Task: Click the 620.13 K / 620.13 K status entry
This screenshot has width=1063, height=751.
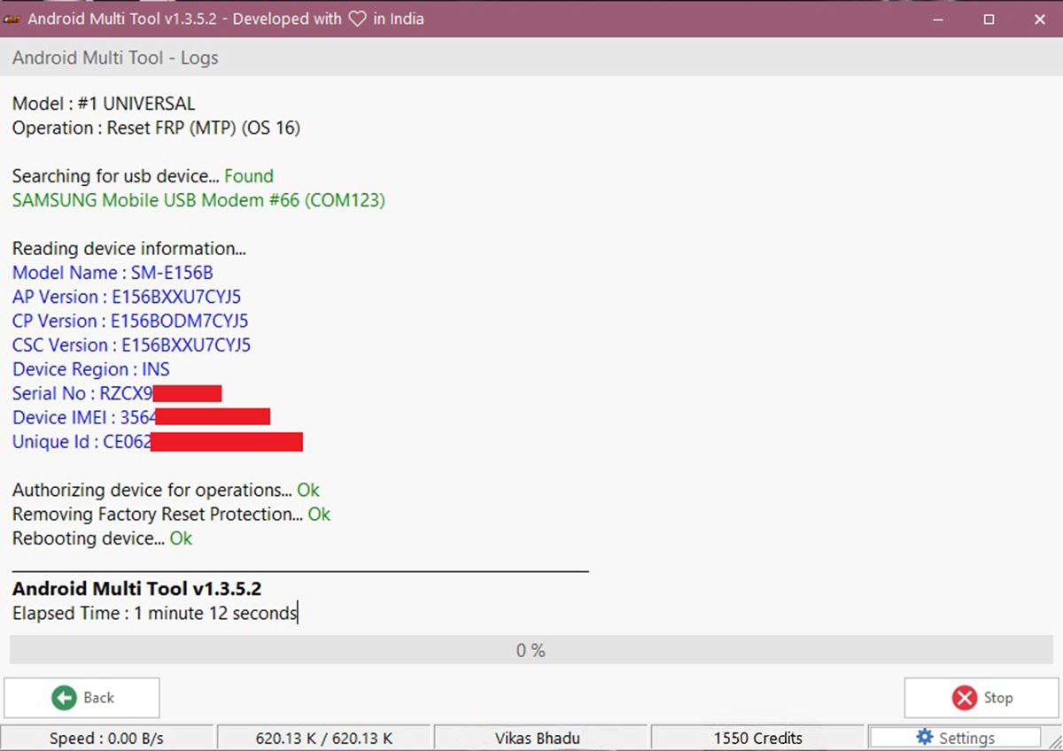Action: [x=324, y=738]
